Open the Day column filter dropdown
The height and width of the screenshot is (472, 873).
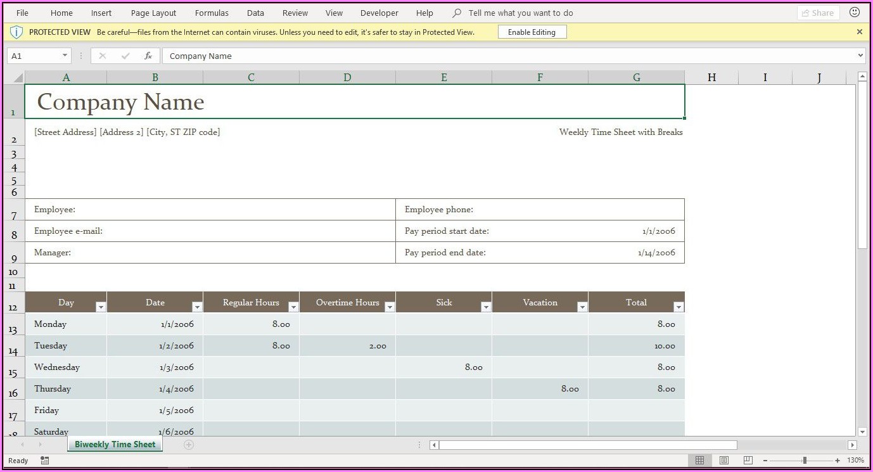click(100, 307)
